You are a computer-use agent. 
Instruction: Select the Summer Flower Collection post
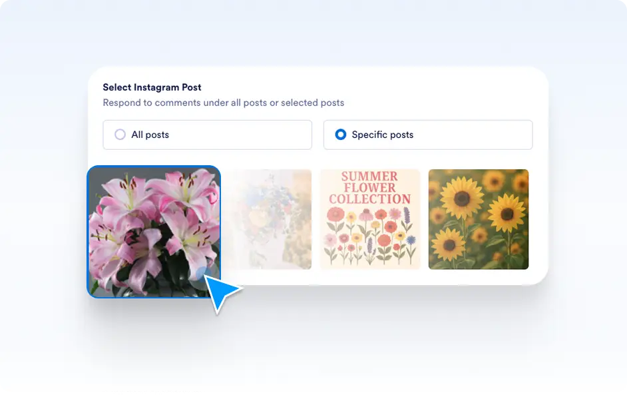pos(370,219)
